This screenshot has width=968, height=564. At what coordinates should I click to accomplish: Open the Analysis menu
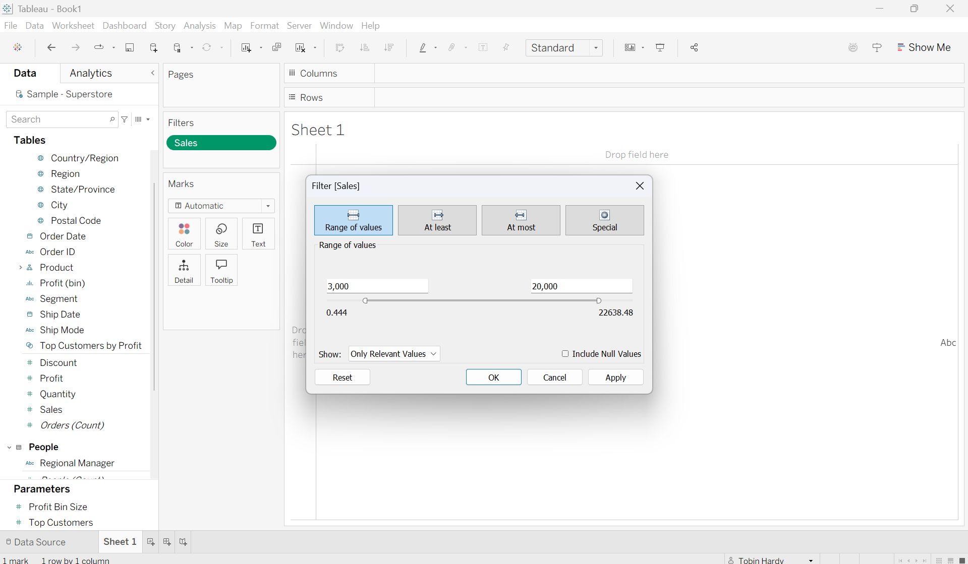coord(199,26)
